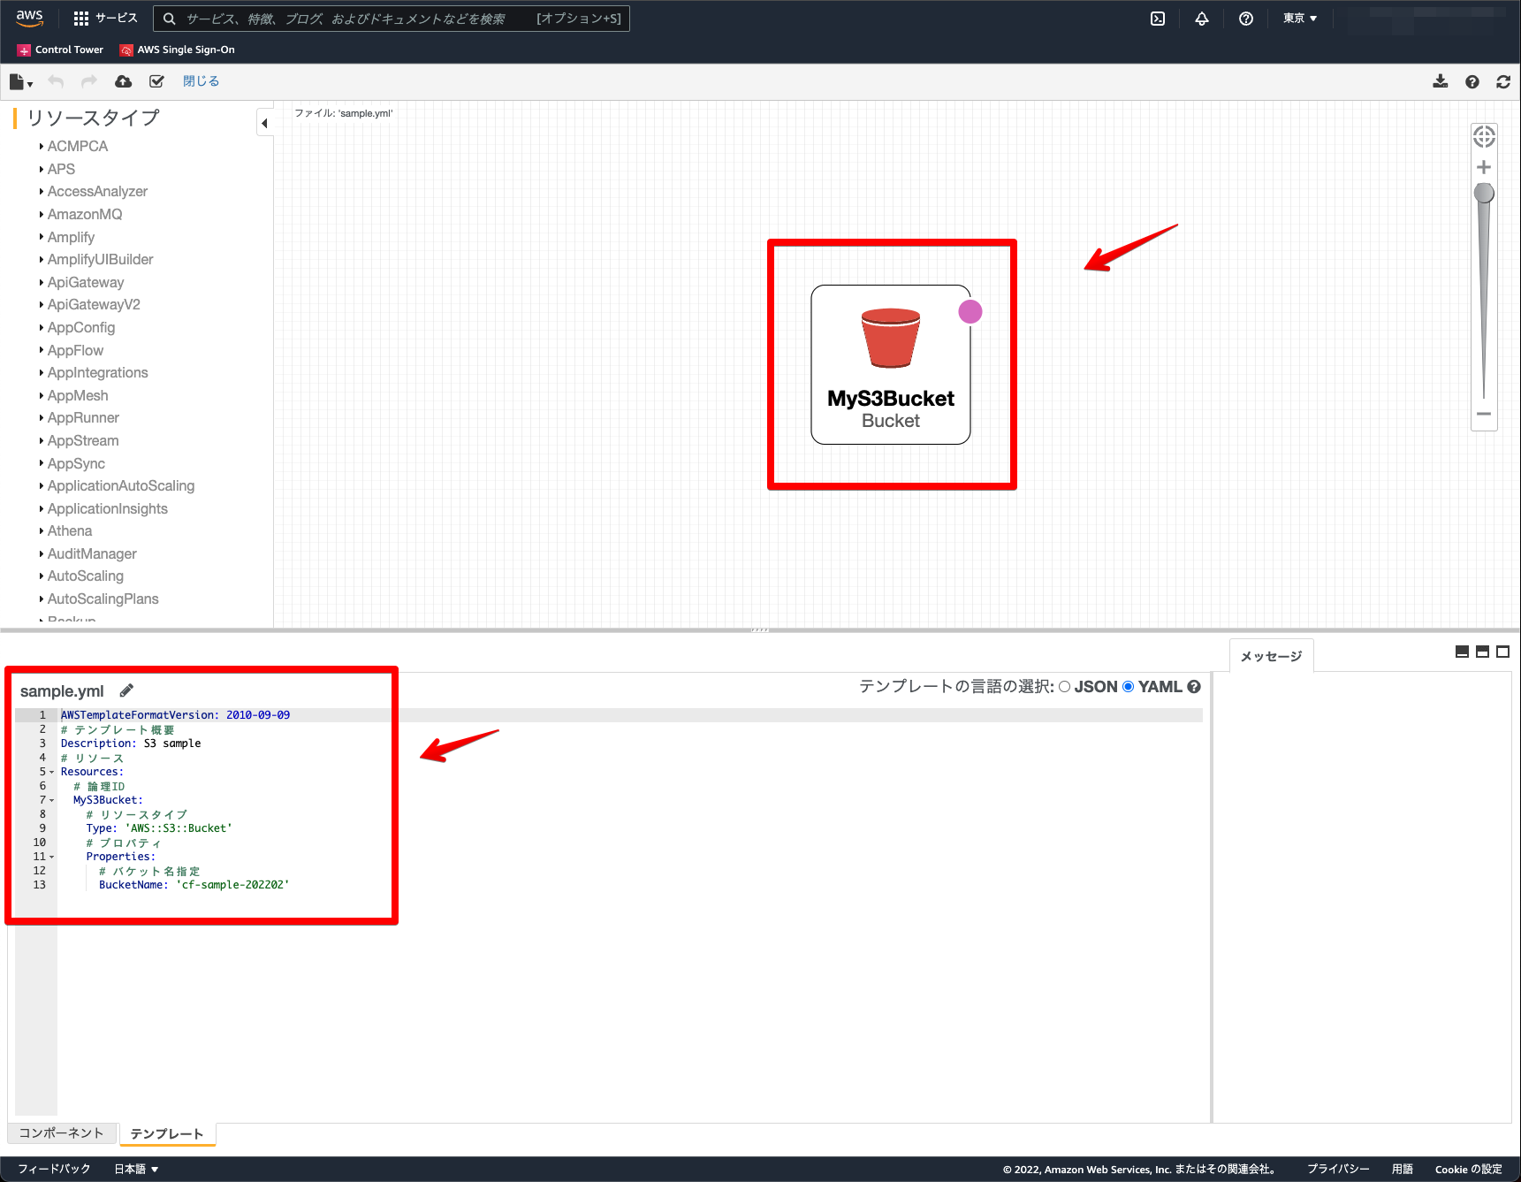Redo the last Designer action
This screenshot has width=1521, height=1182.
point(88,81)
